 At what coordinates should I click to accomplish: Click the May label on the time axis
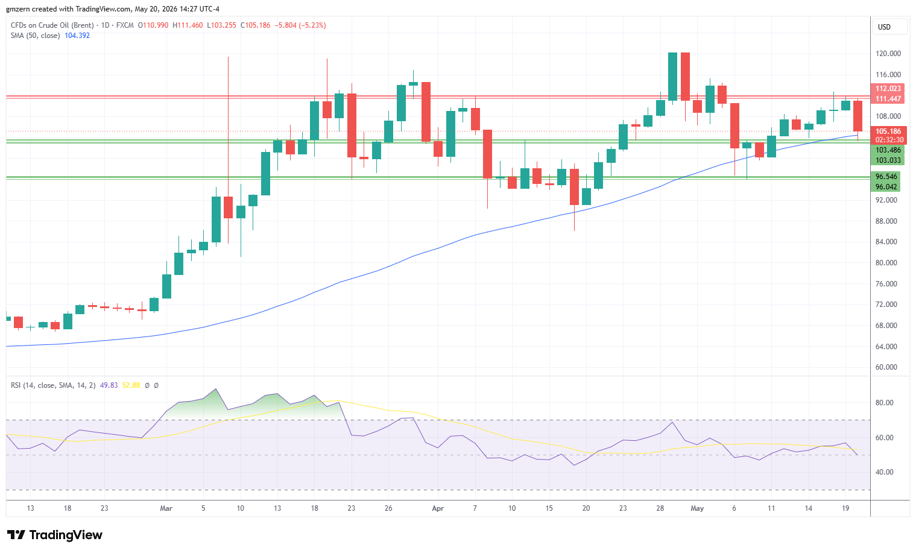(697, 508)
